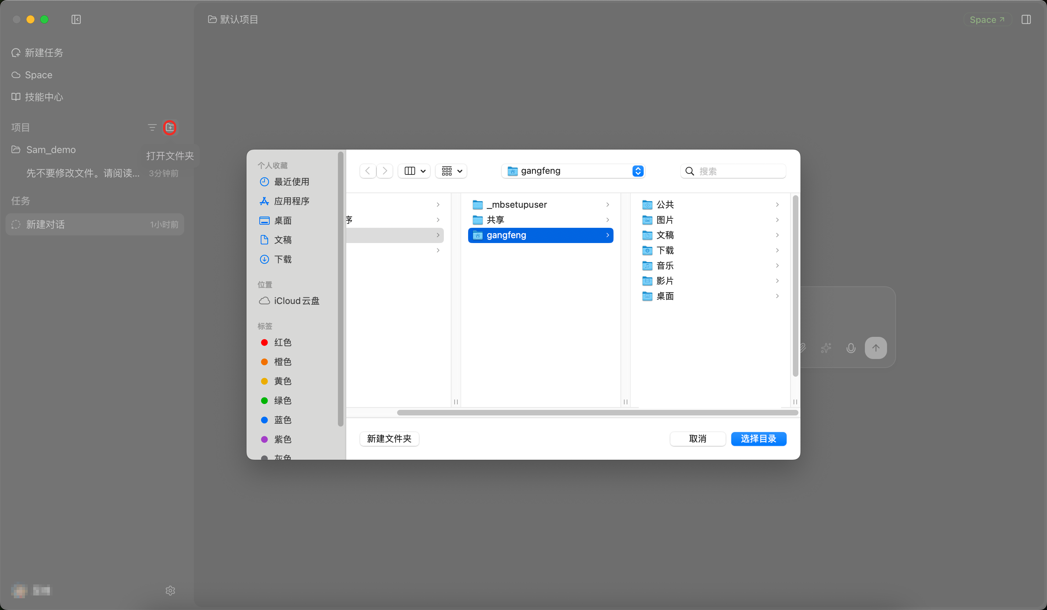Screen dimensions: 1047x610
Task: Select the gangfeng folder row
Action: click(540, 235)
